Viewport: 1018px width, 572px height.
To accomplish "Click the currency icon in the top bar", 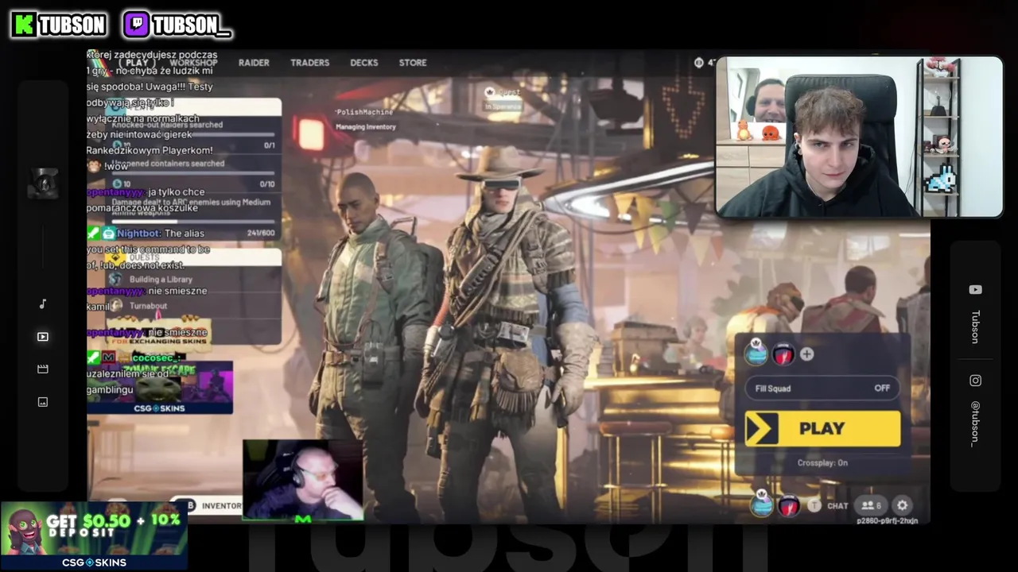I will [698, 63].
